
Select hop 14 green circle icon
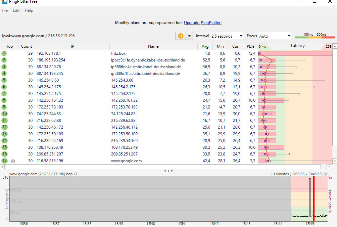(x=4, y=141)
